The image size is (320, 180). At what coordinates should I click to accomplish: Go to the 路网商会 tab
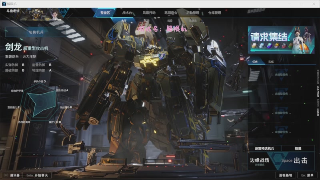coord(171,13)
